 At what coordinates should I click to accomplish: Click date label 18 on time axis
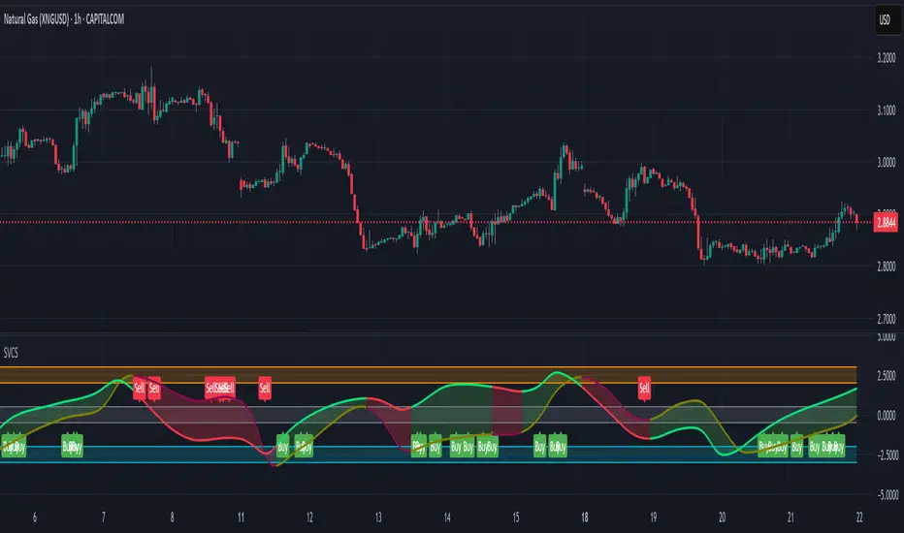pyautogui.click(x=585, y=517)
